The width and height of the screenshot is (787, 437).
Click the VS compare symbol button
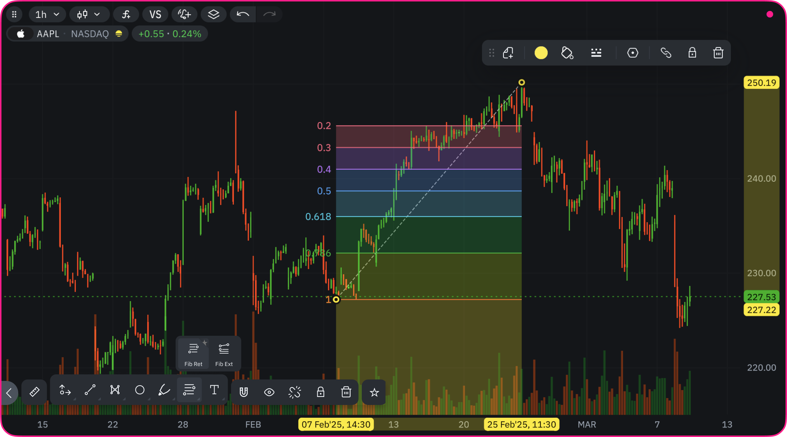pyautogui.click(x=155, y=15)
